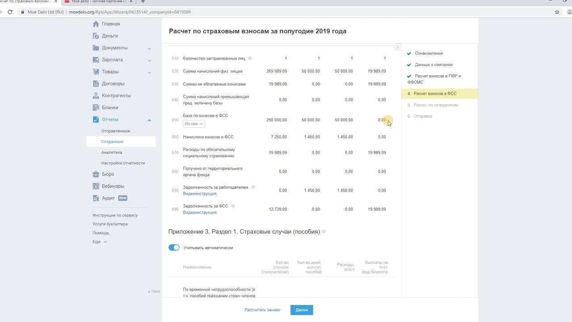Click the Зарплата icon in sidebar
572x322 pixels.
click(96, 60)
